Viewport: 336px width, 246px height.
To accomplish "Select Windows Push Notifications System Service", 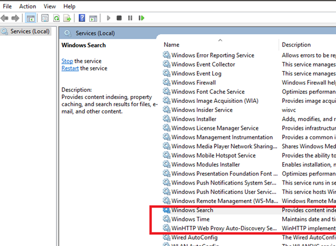I will [223, 183].
